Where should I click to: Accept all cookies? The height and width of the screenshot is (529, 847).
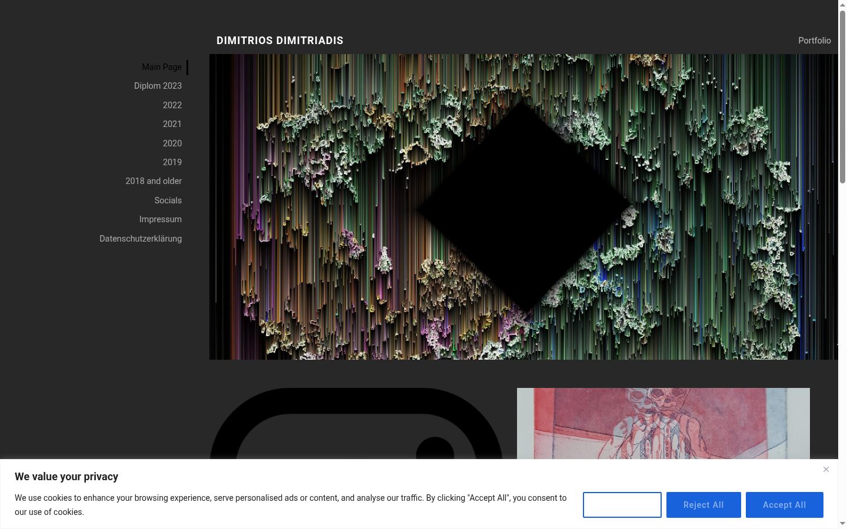pyautogui.click(x=785, y=505)
